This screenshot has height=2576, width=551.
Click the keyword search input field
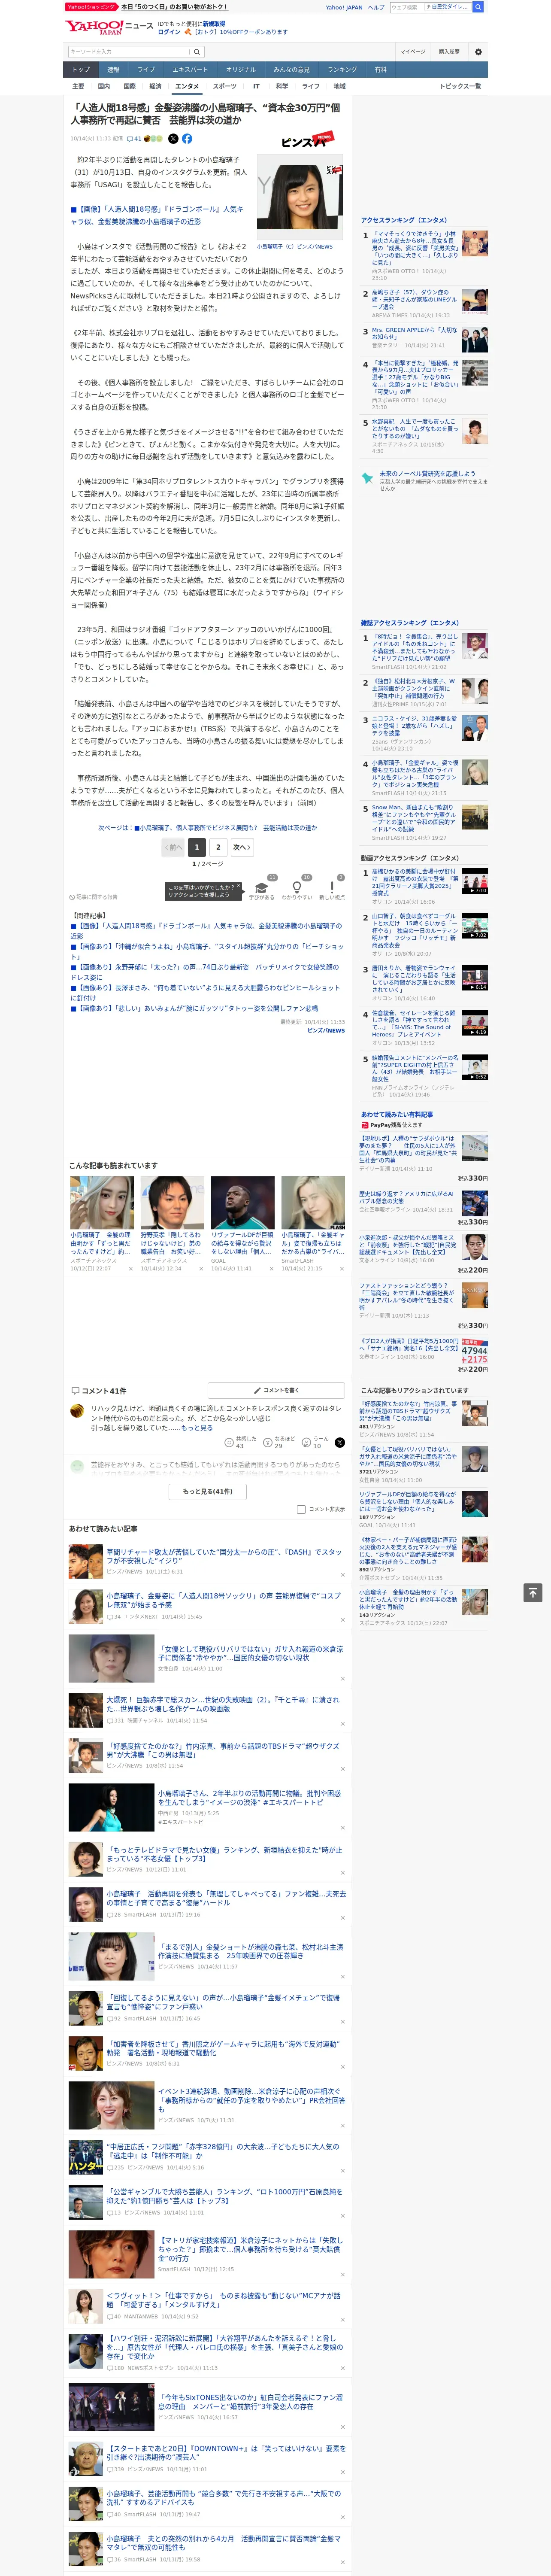click(129, 52)
